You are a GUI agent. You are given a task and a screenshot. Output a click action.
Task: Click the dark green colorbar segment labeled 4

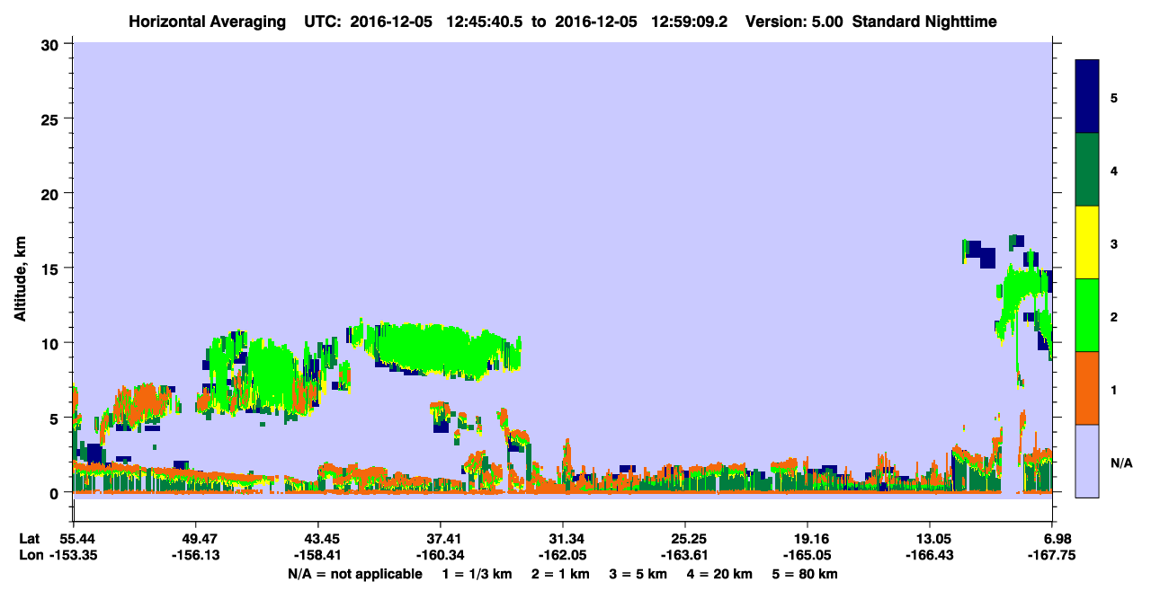coord(1087,170)
